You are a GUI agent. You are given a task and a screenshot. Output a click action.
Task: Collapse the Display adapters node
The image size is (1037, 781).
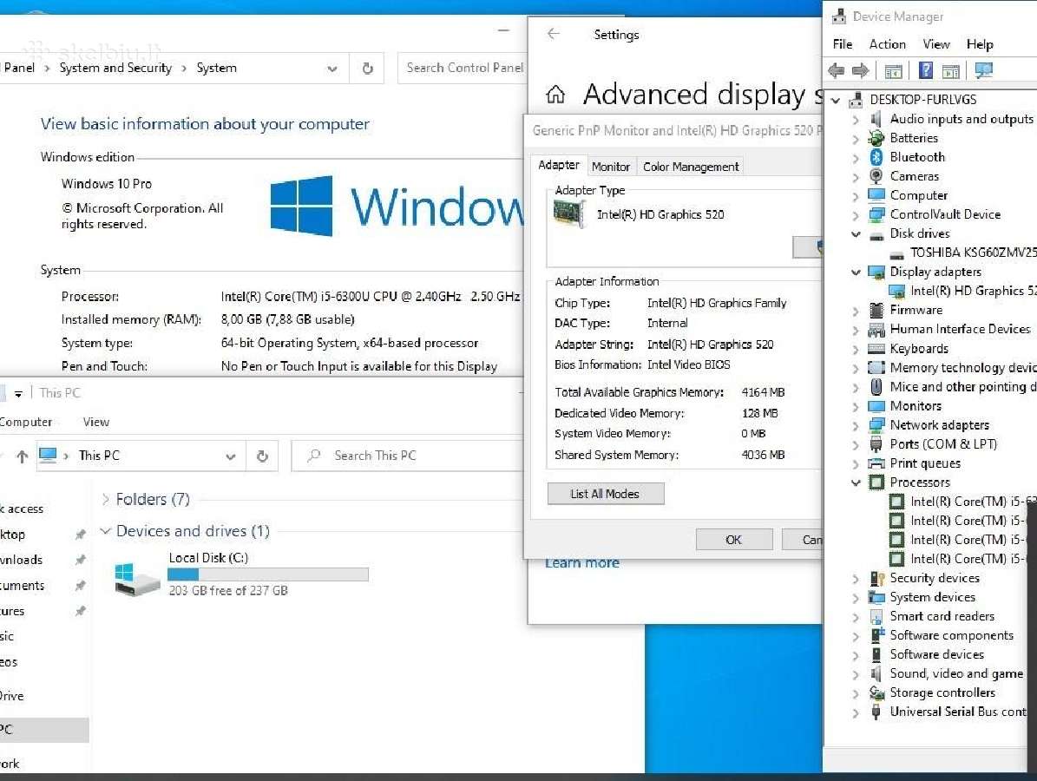pos(856,272)
